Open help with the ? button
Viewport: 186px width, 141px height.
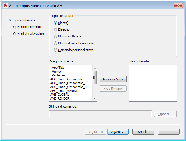169,131
